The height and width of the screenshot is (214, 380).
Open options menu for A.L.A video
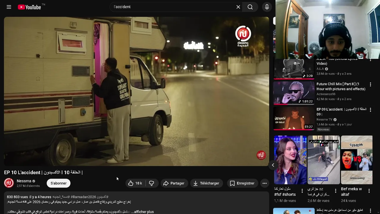pos(370,60)
